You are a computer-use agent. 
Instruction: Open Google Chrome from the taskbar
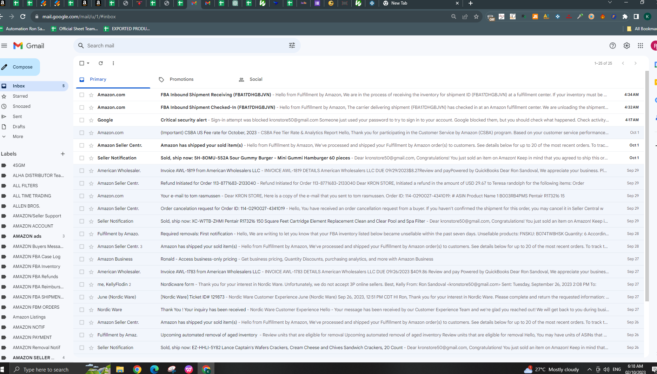pyautogui.click(x=137, y=369)
